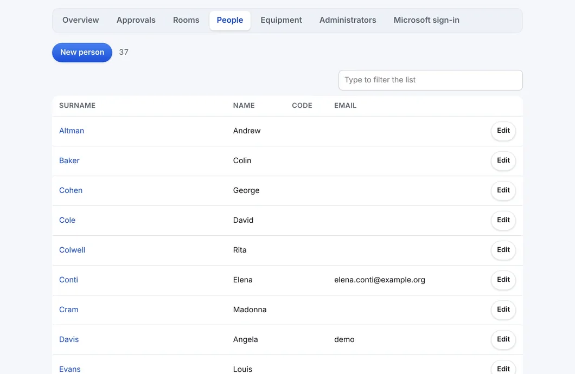This screenshot has height=374, width=575.
Task: Click the name Rita
Action: coord(240,250)
